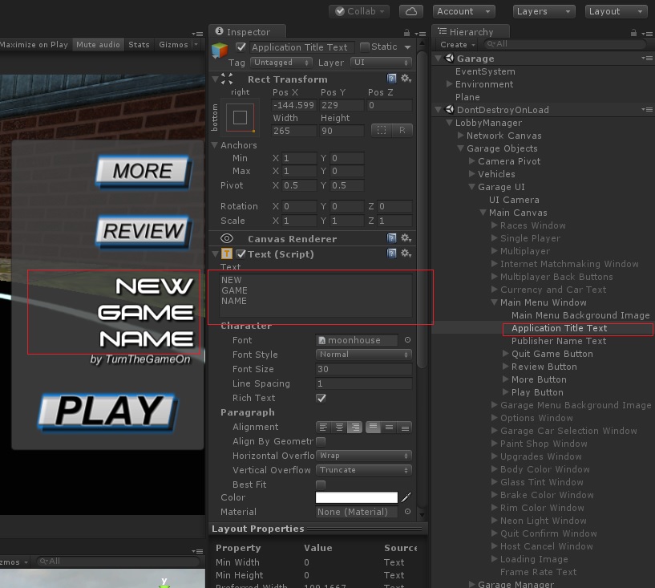Open the Text component settings gear icon
Screen dimensions: 655x588
(x=406, y=252)
